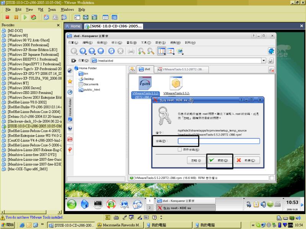Click KDE su taskbar entry
This screenshot has height=229, width=306.
[x=186, y=208]
